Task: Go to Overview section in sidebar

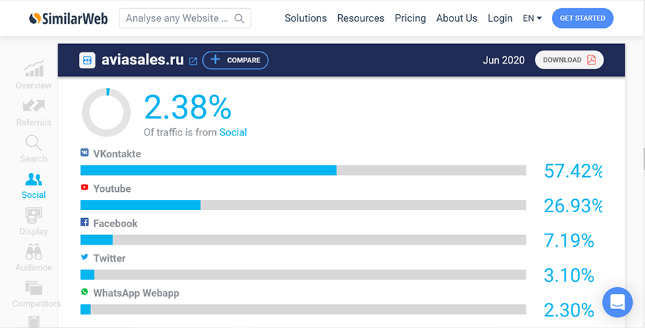Action: pyautogui.click(x=34, y=75)
